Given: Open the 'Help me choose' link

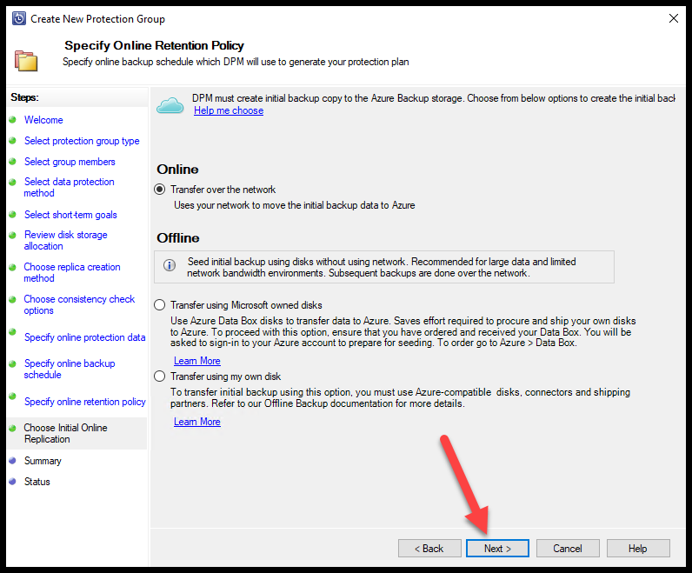Looking at the screenshot, I should click(x=229, y=110).
